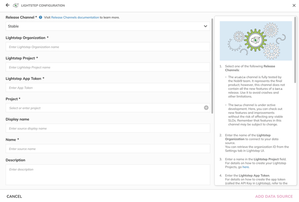The width and height of the screenshot is (299, 202).
Task: Click into the Lightstep App Token field
Action: 108,87
